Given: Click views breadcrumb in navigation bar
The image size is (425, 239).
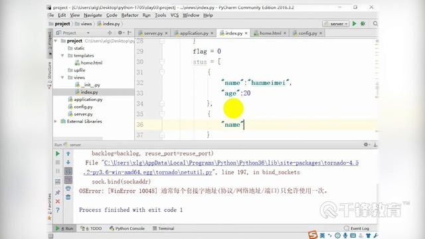Looking at the screenshot, I should (x=84, y=24).
